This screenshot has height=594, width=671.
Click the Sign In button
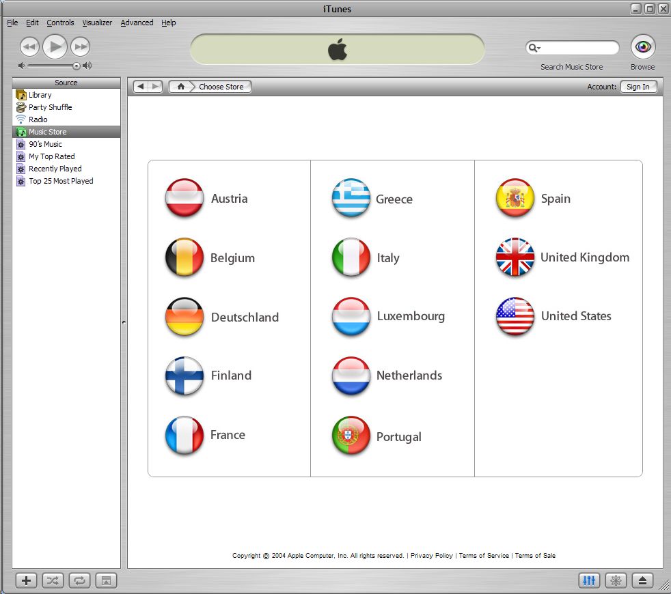click(x=638, y=87)
